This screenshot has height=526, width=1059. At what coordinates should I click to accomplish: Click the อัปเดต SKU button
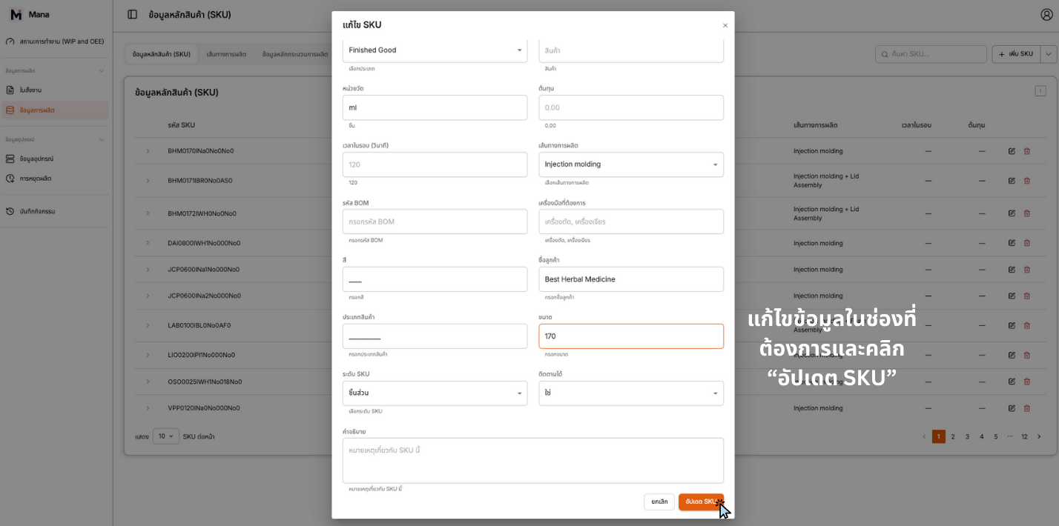[700, 502]
